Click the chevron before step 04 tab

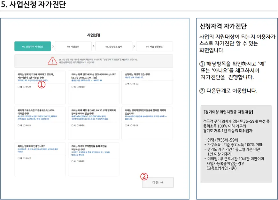click(134, 46)
